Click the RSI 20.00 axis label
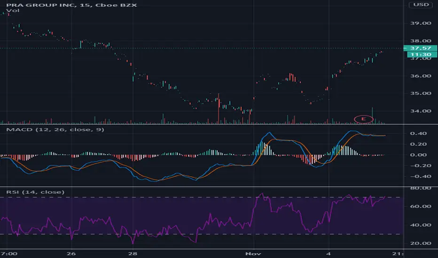This screenshot has height=258, width=438. [421, 243]
